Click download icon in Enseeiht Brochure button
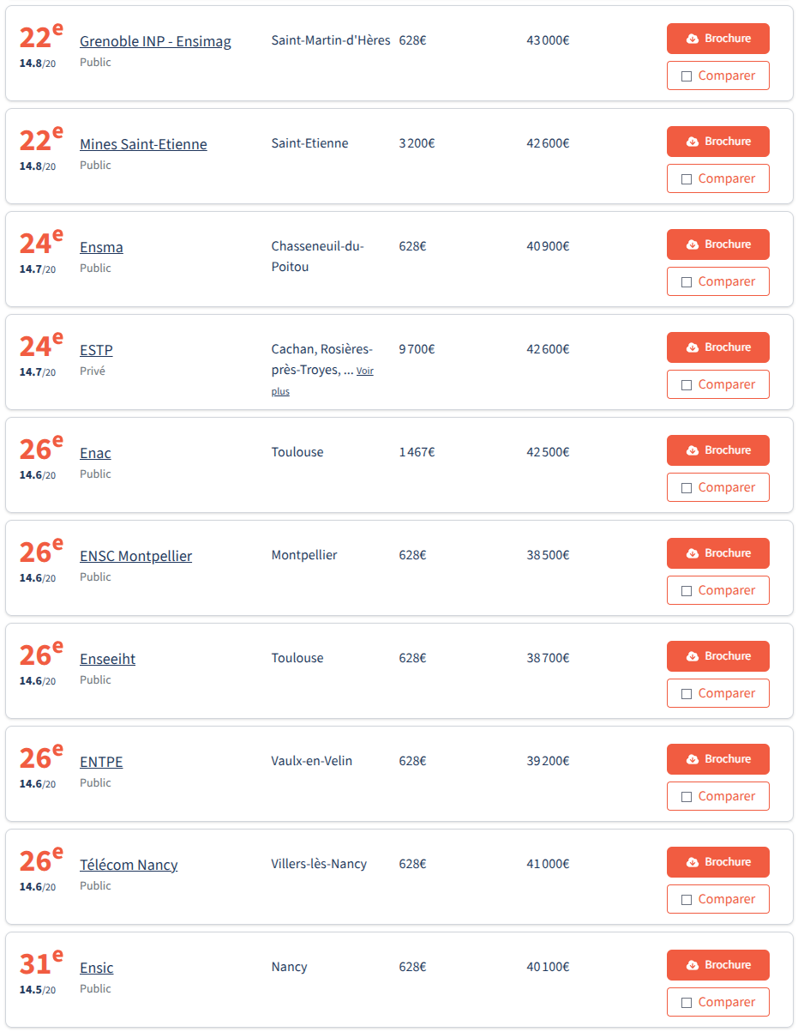 693,656
